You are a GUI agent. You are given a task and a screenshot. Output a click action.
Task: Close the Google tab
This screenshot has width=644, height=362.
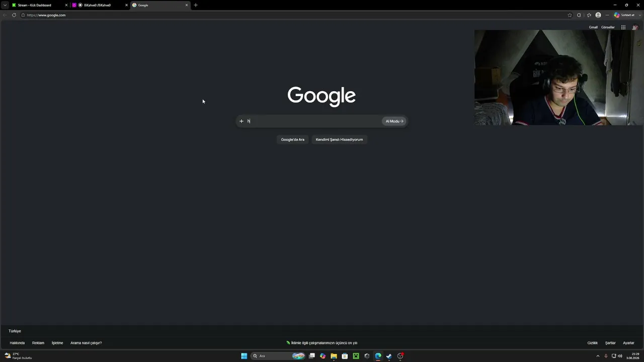tap(187, 5)
